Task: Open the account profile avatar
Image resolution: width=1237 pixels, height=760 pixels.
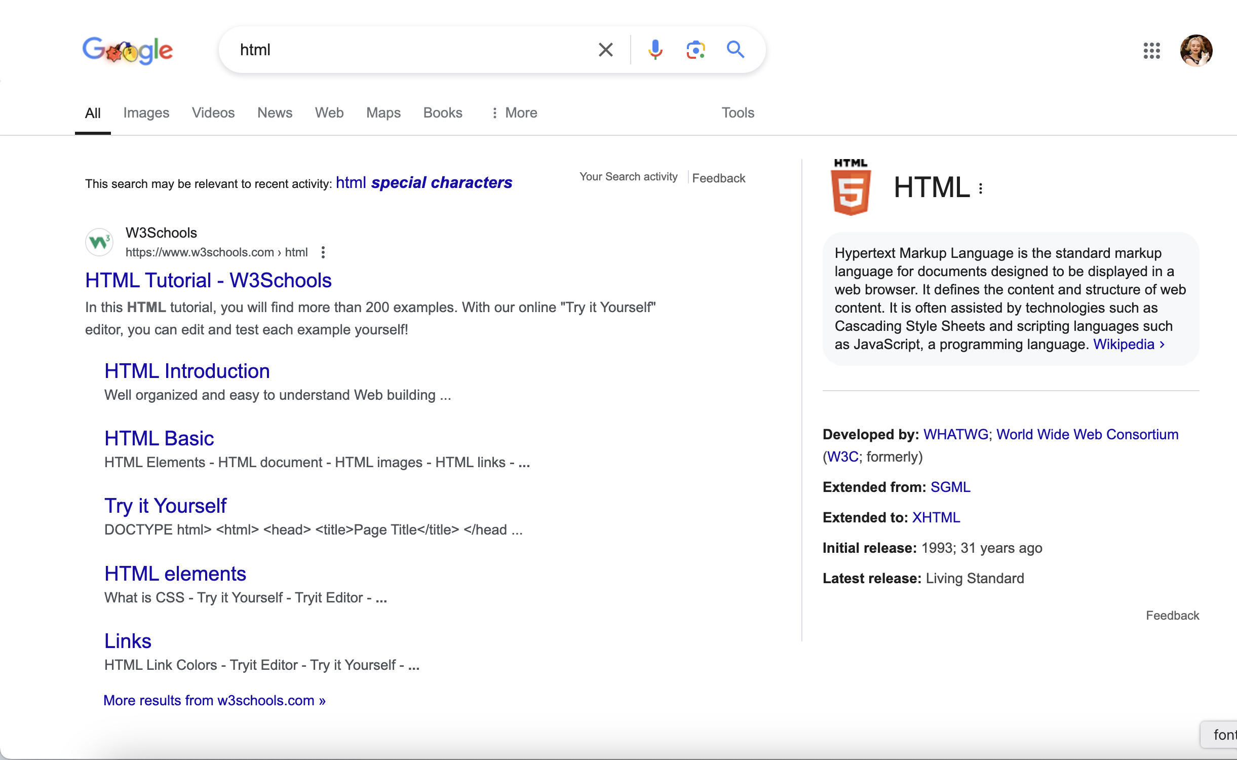Action: pos(1196,50)
